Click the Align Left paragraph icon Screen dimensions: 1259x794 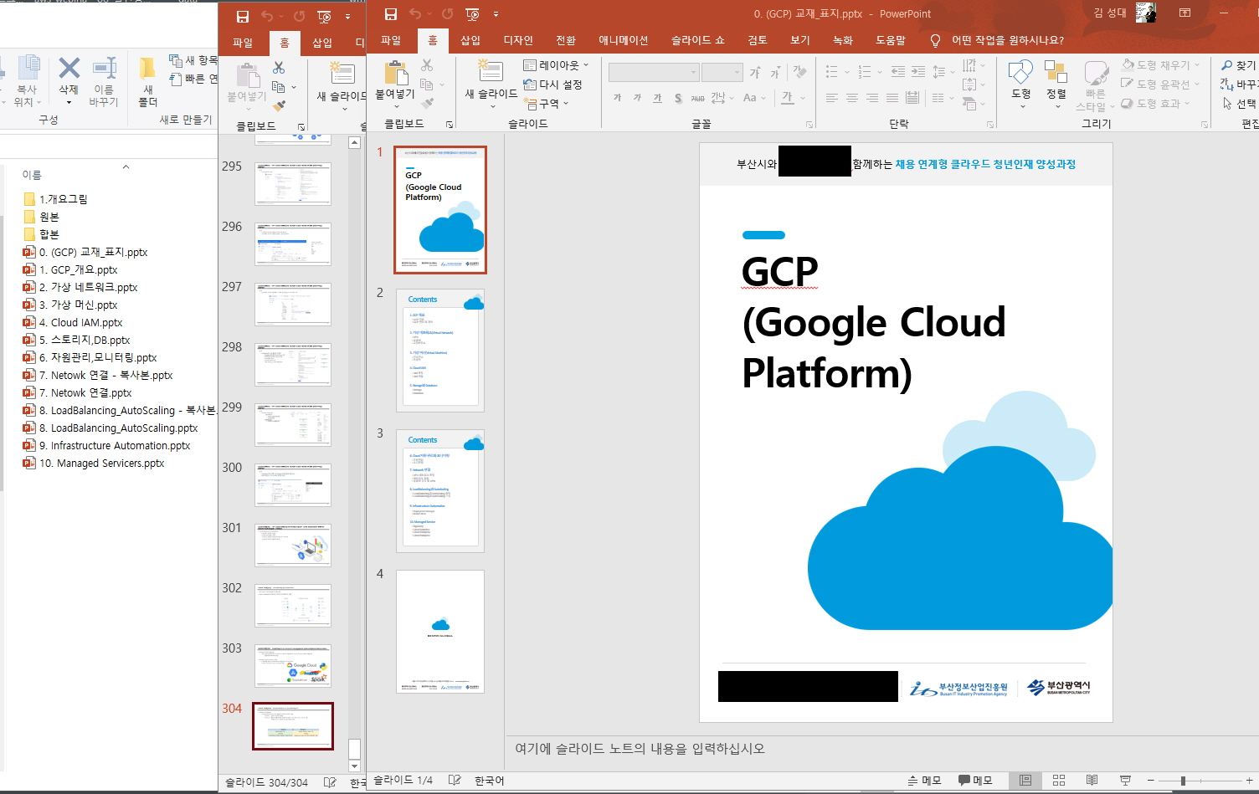[x=831, y=98]
